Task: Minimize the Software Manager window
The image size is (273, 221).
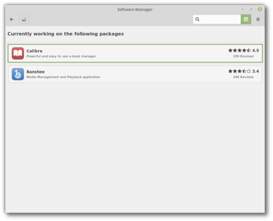Action: [242, 9]
